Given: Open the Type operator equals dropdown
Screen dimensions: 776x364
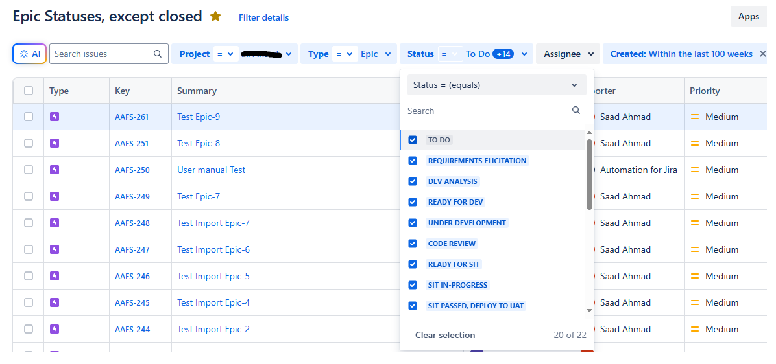Looking at the screenshot, I should 345,54.
